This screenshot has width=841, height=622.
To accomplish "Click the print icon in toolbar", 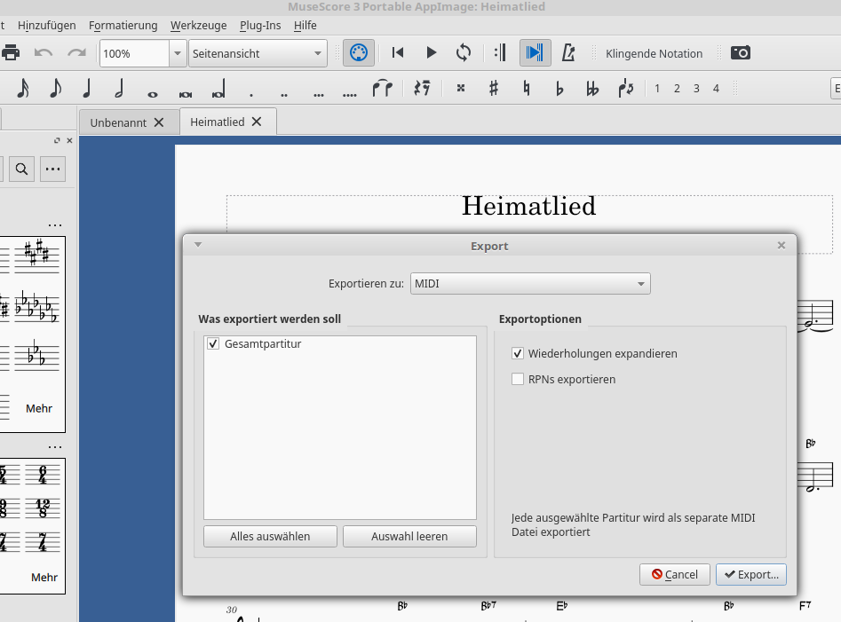I will click(10, 53).
